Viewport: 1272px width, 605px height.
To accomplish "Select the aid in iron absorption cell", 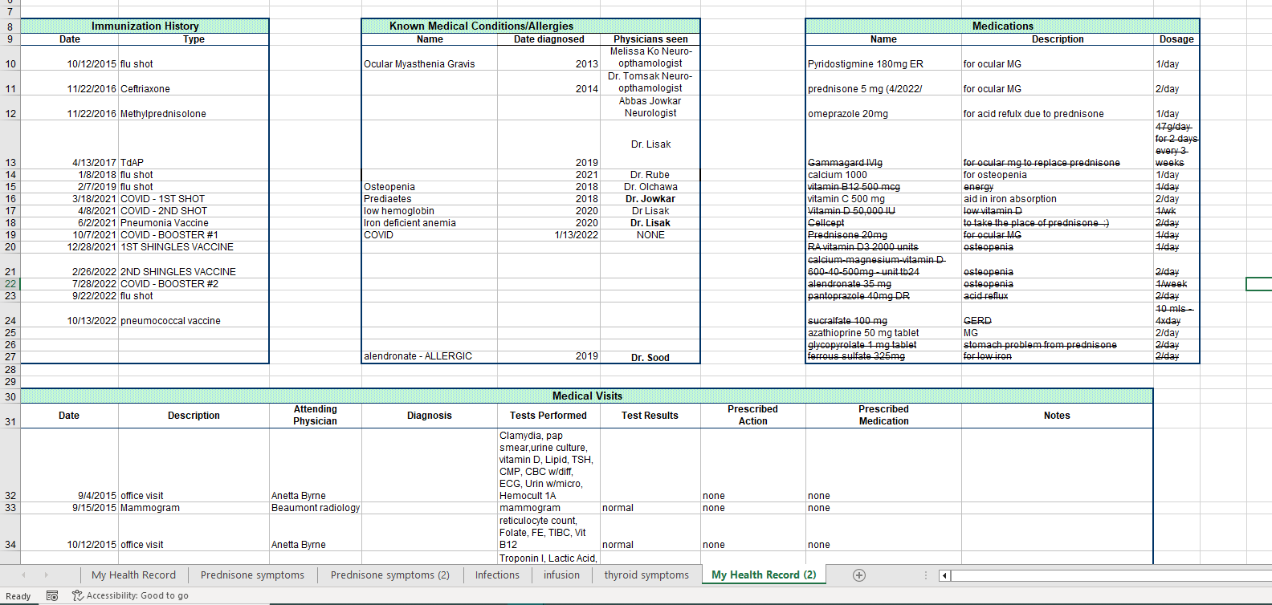I will click(1058, 198).
